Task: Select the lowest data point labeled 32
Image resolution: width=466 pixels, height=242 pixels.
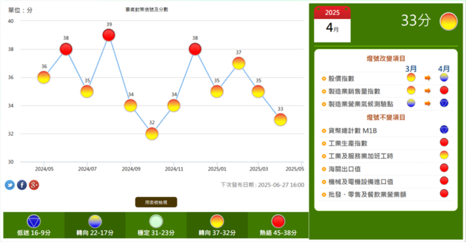Action: coord(152,134)
